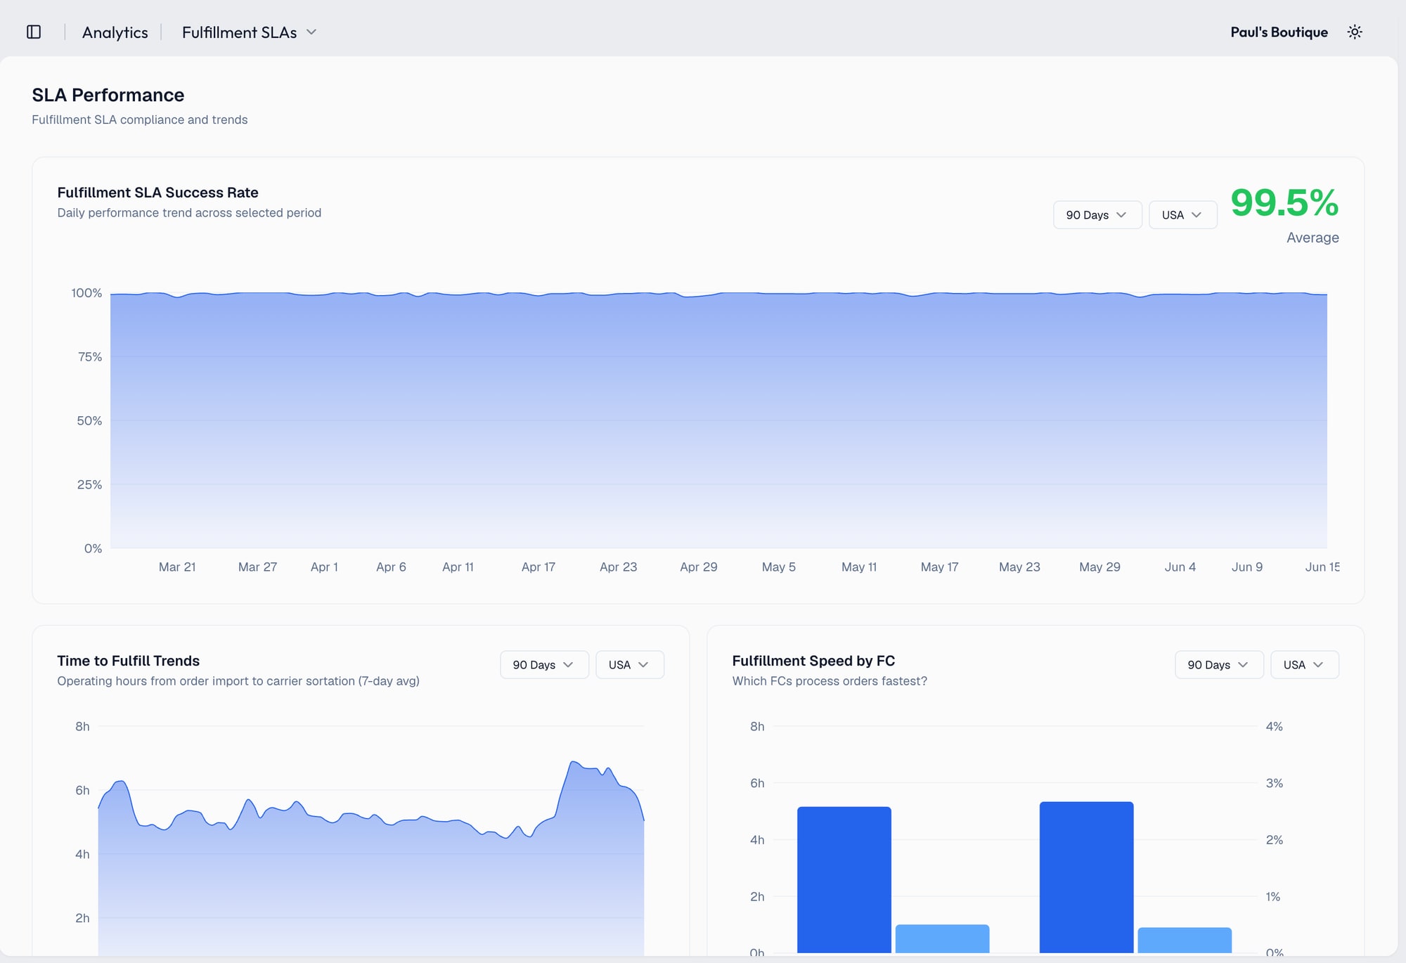Click Paul's Boutique store name
1406x963 pixels.
[1279, 32]
